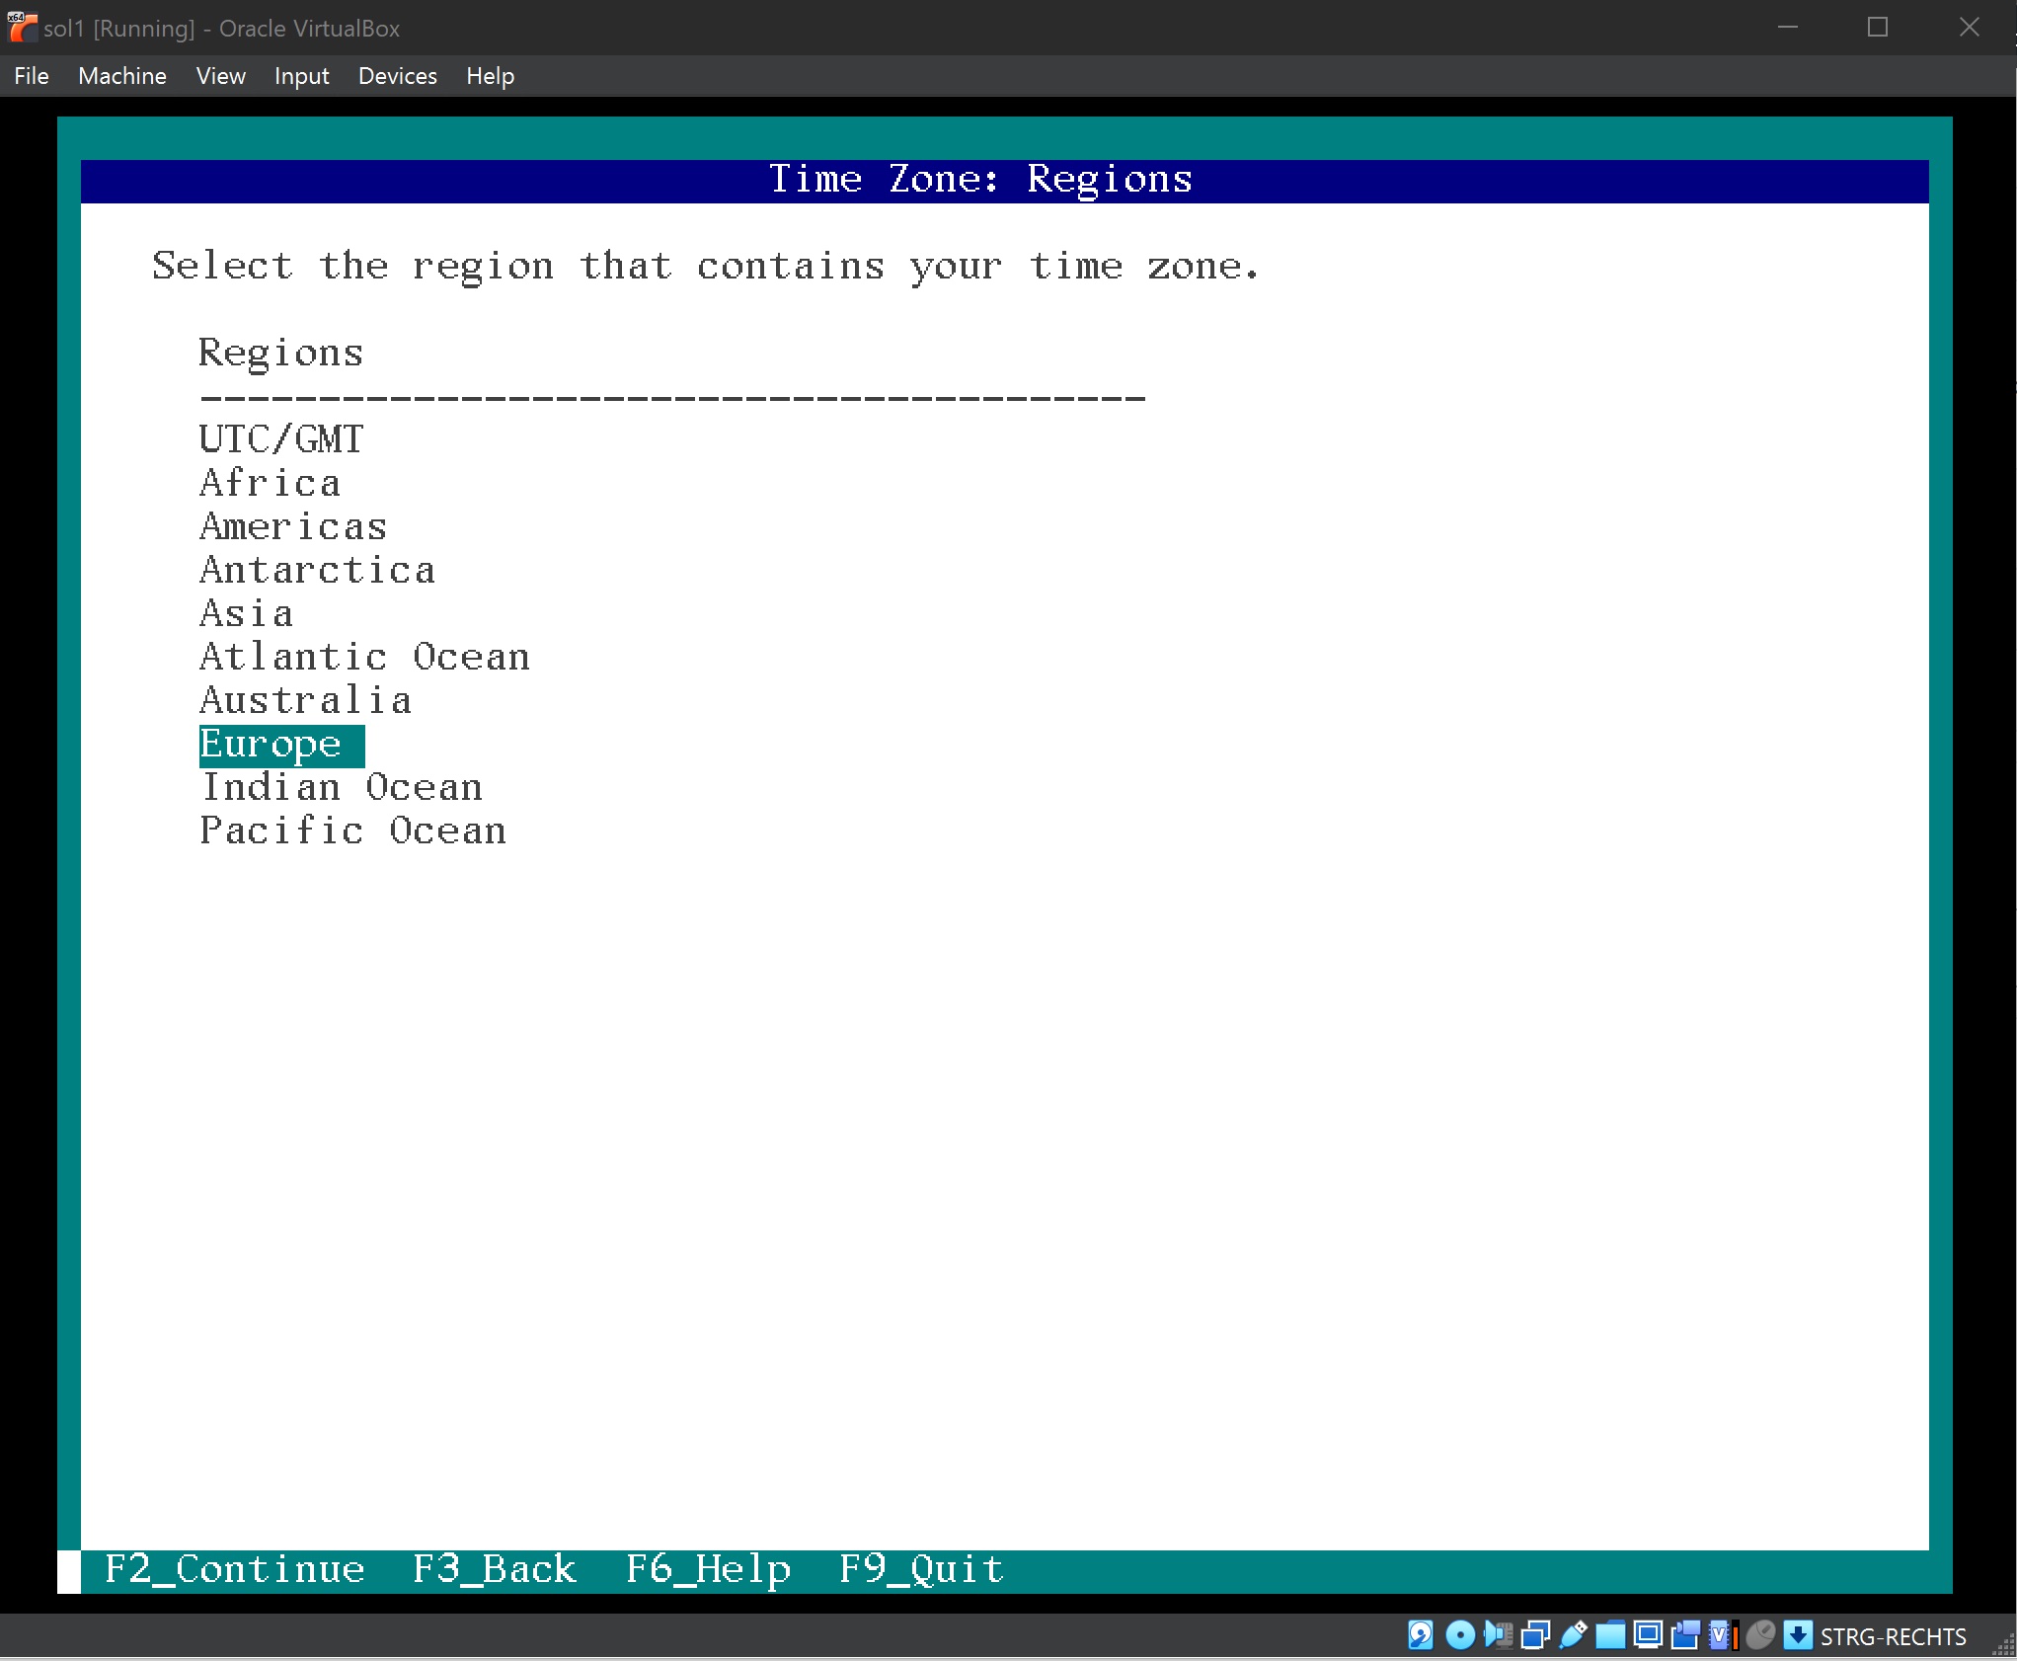Open the Help menu
Viewport: 2017px width, 1661px height.
490,76
